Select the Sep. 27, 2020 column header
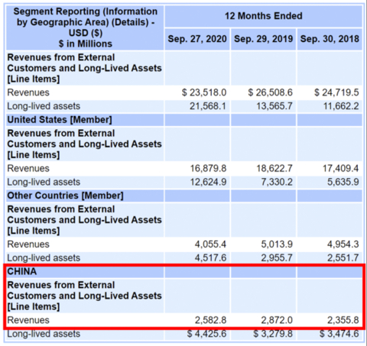The image size is (367, 346). [197, 39]
